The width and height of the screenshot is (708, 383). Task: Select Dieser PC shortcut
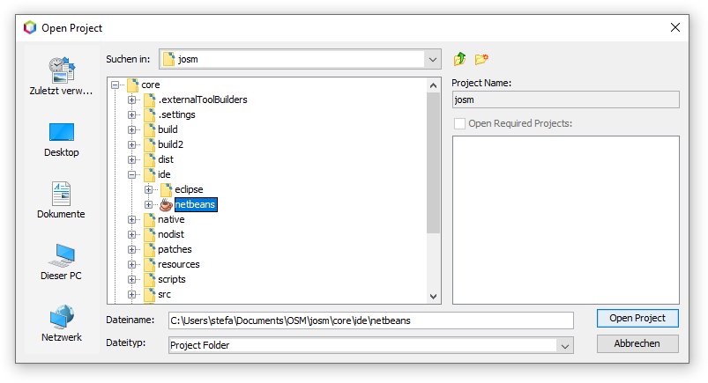pos(61,262)
